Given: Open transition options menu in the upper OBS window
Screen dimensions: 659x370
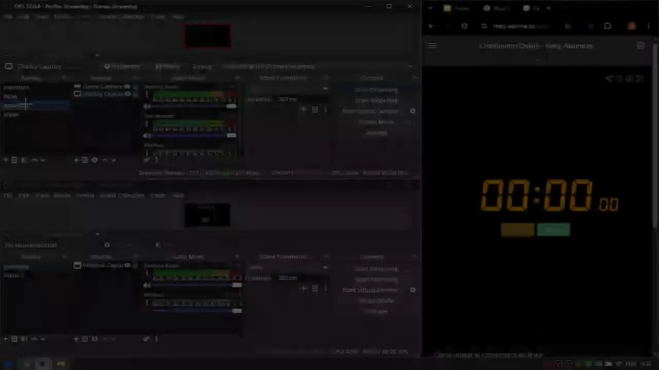Looking at the screenshot, I should pos(325,109).
